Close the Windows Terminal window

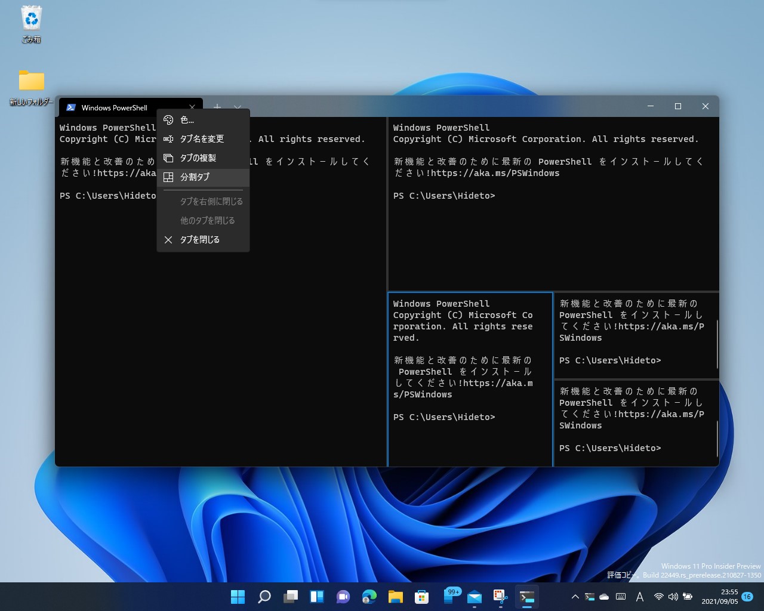point(706,106)
